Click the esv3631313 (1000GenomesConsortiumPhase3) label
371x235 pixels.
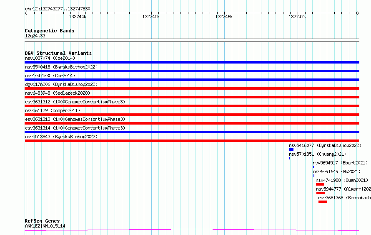pyautogui.click(x=75, y=119)
